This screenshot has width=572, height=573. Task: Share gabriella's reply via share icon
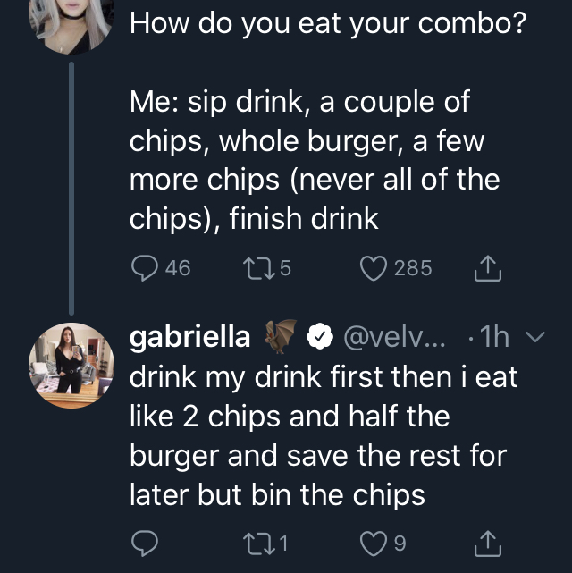488,544
